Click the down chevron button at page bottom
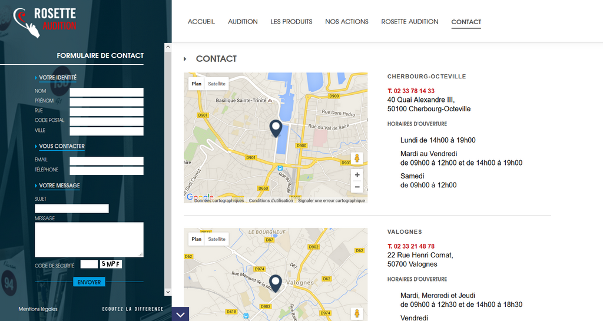The image size is (603, 321). coord(180,314)
